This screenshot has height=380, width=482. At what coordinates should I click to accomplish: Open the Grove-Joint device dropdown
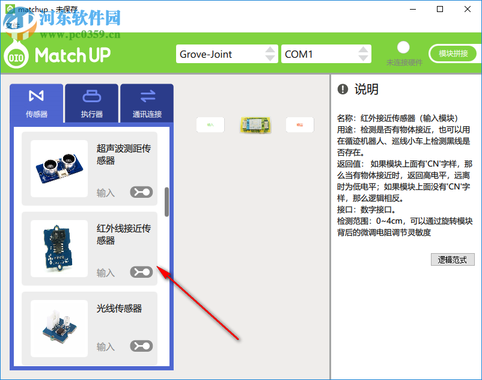[227, 54]
